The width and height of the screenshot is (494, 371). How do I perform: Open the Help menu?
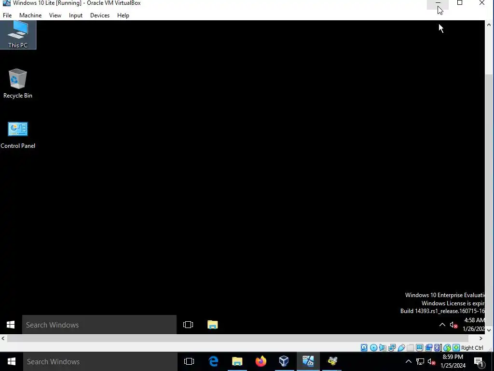pos(123,15)
